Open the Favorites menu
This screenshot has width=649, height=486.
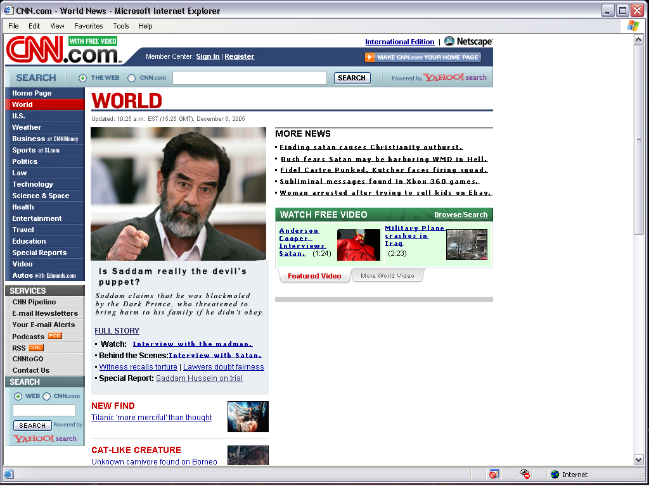(x=89, y=25)
